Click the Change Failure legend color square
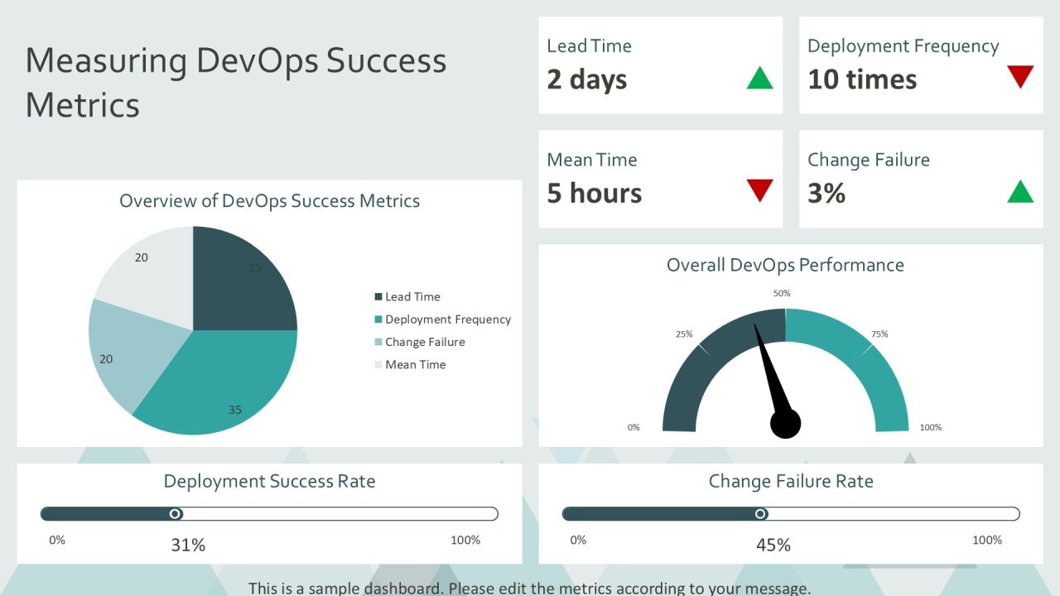Image resolution: width=1060 pixels, height=596 pixels. pyautogui.click(x=378, y=342)
